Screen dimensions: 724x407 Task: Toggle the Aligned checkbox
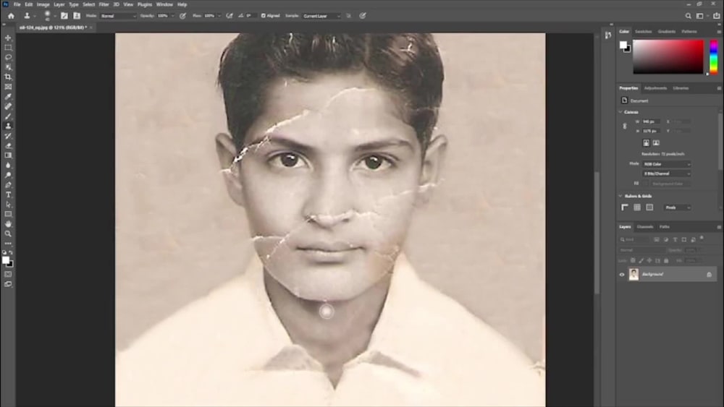pyautogui.click(x=264, y=16)
